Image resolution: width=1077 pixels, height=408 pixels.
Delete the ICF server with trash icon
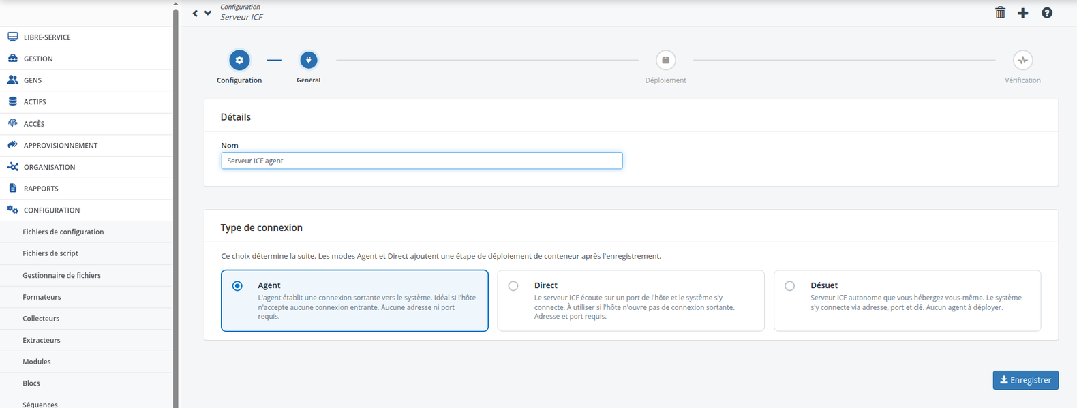(x=1000, y=13)
